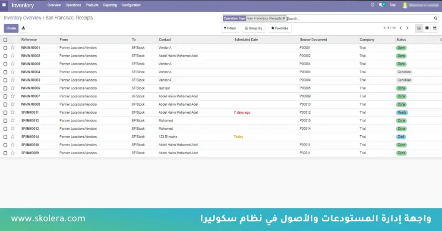Switch to calendar view
442x231 pixels.
click(435, 28)
